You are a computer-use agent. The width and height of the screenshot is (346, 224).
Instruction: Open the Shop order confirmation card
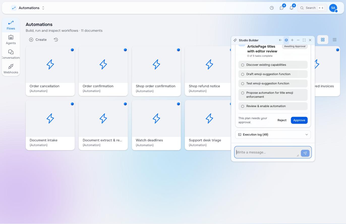coord(156,71)
